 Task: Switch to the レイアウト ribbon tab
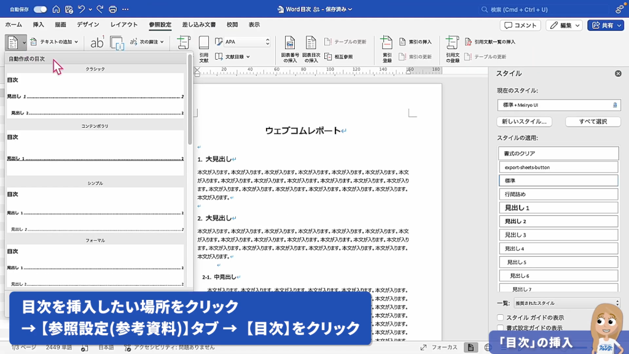click(x=124, y=25)
